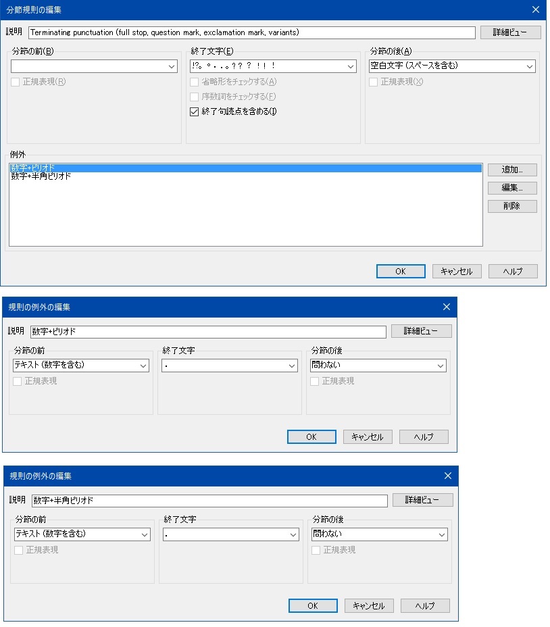This screenshot has height=627, width=550.
Task: Click 編集... to edit selected exception
Action: (x=512, y=188)
